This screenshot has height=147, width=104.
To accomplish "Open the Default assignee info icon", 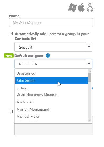I will point(48,55).
